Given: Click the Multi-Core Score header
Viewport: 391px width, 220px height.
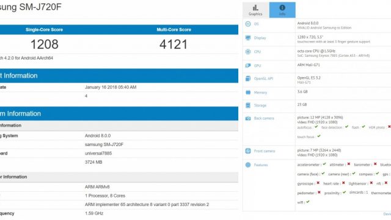Looking at the screenshot, I should coord(174,30).
